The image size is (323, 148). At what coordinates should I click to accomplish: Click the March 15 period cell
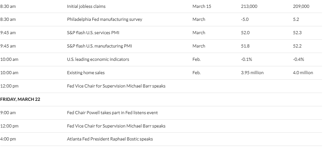tap(202, 6)
